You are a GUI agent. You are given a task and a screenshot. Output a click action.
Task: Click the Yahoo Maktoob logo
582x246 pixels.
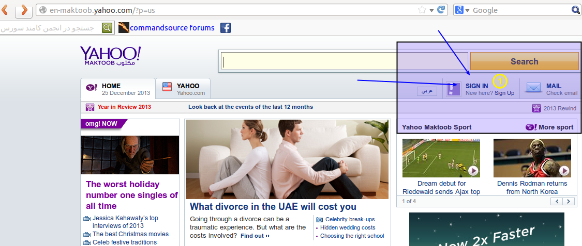pyautogui.click(x=110, y=56)
